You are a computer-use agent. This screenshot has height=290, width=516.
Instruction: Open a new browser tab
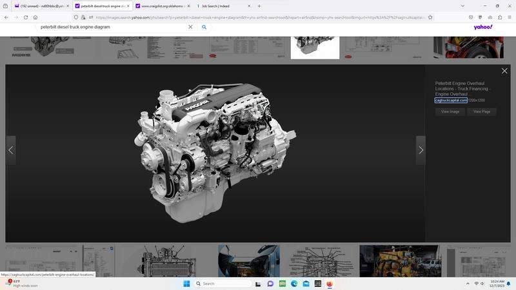tap(259, 6)
